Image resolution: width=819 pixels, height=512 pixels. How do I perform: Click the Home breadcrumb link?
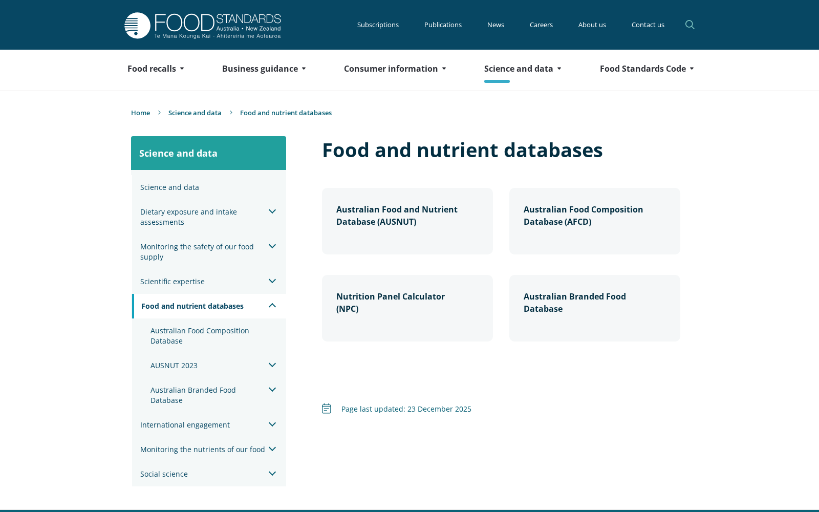140,113
